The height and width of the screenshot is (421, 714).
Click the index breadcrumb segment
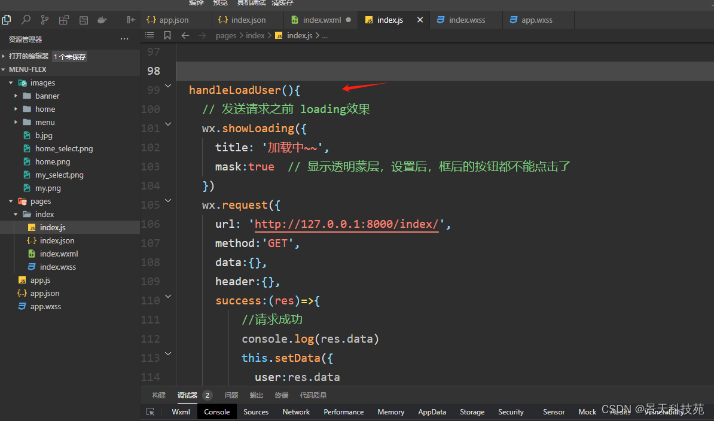[x=255, y=35]
